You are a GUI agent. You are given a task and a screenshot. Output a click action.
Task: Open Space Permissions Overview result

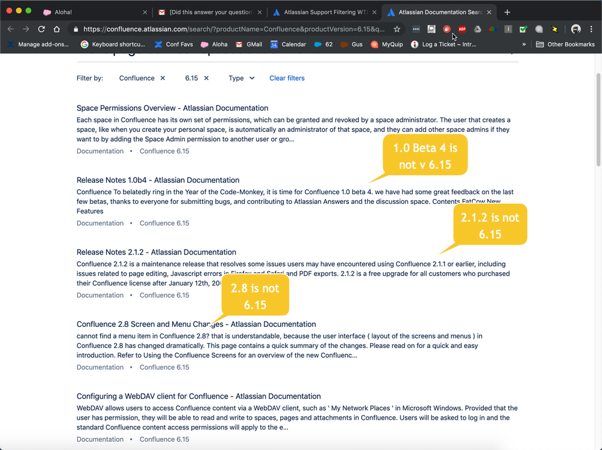[172, 108]
